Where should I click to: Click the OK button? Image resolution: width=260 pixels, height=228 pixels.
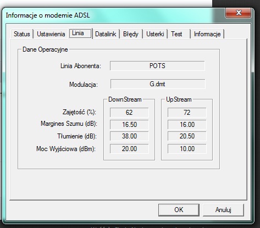coord(179,210)
